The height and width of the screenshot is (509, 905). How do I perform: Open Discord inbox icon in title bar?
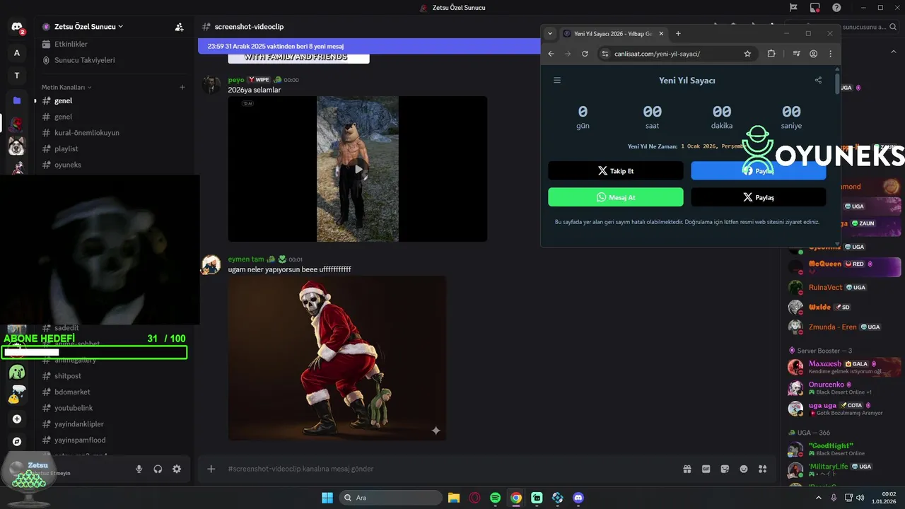pyautogui.click(x=815, y=8)
